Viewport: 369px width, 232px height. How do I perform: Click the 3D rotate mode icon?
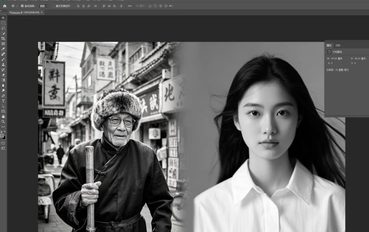(x=150, y=6)
